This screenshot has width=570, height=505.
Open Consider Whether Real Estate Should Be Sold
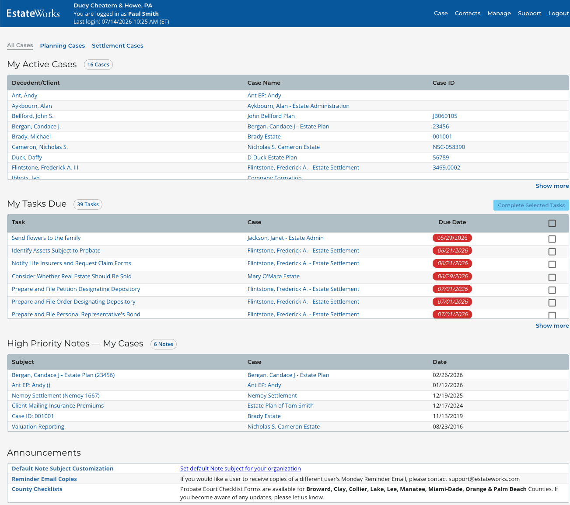[72, 276]
